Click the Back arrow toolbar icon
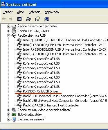The width and height of the screenshot is (108, 130). click(4, 19)
